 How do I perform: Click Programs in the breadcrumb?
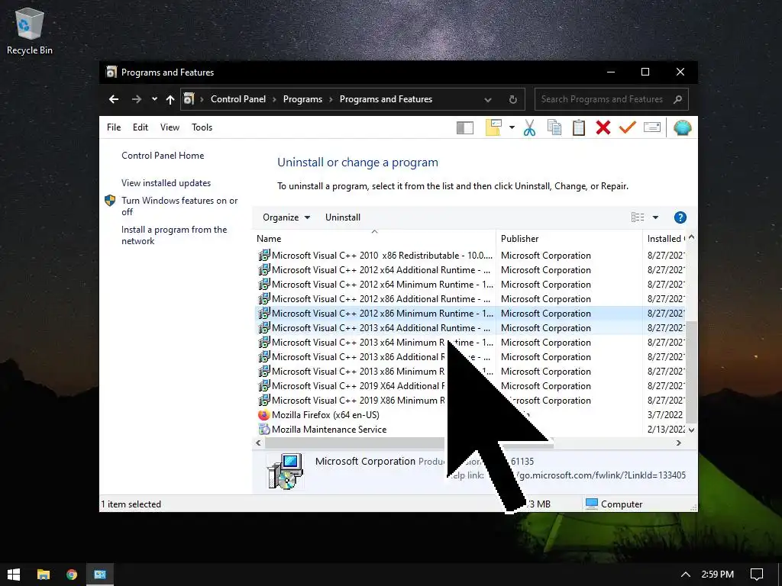click(x=302, y=99)
